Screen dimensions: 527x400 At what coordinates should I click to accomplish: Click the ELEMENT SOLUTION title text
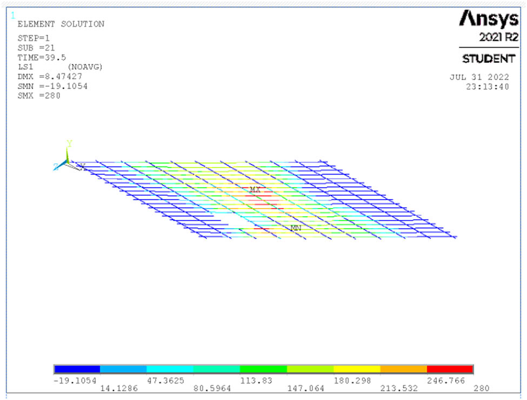tap(61, 24)
